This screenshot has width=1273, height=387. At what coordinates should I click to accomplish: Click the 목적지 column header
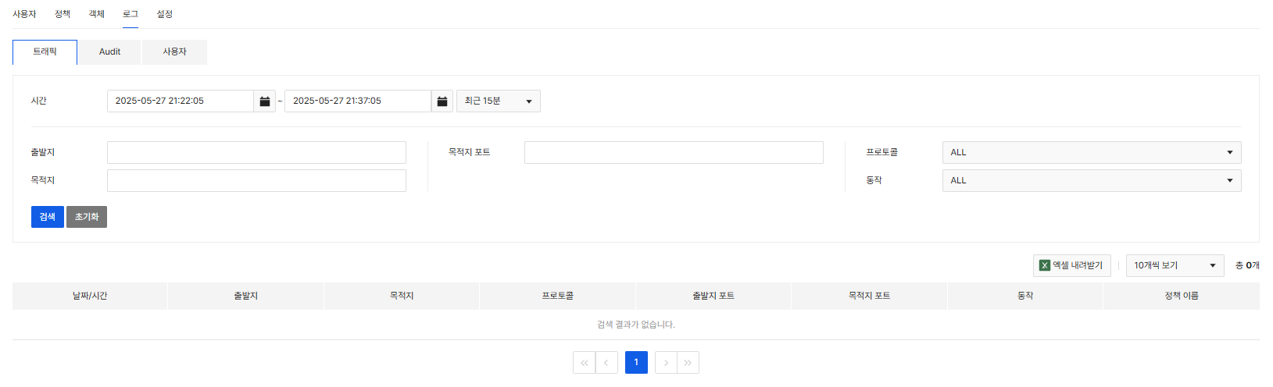point(402,296)
